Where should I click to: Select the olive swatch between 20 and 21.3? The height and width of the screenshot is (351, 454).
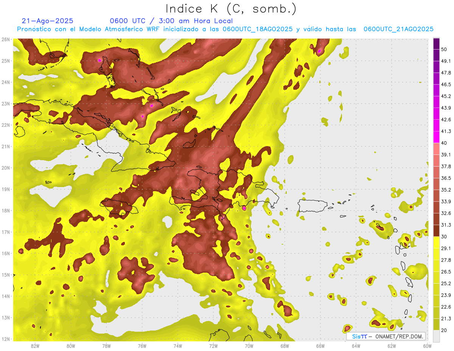(436, 324)
